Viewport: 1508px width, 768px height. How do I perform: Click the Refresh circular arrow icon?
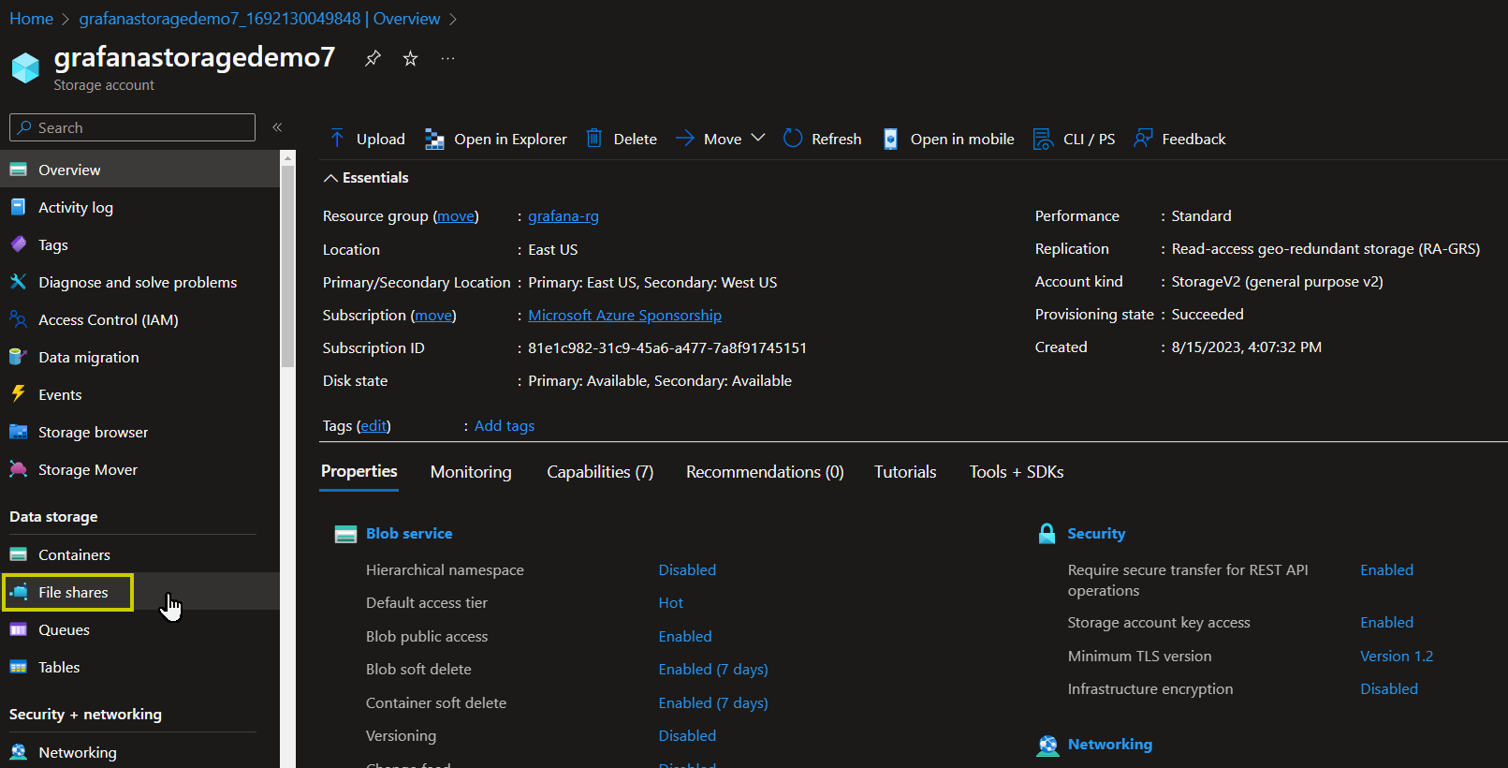point(793,139)
